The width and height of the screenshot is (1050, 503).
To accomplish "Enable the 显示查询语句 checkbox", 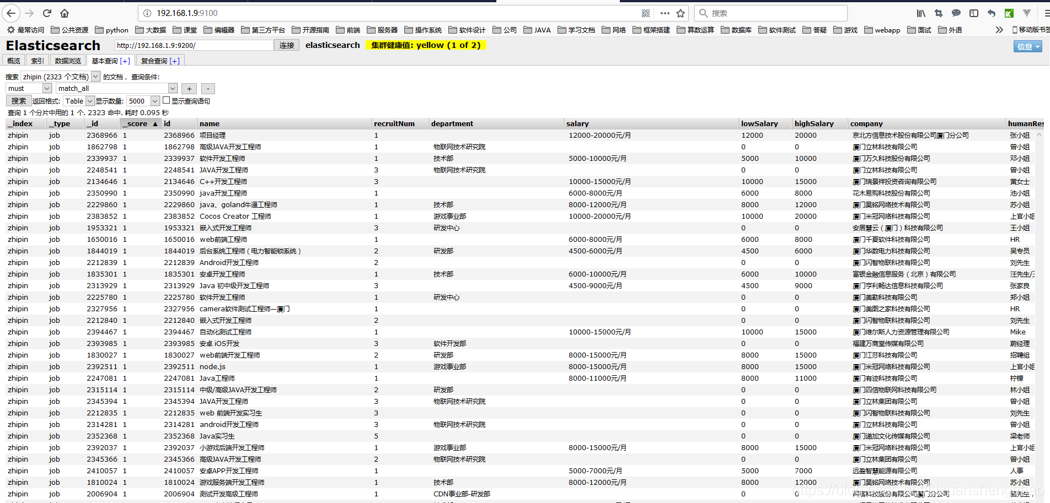I will coord(166,100).
